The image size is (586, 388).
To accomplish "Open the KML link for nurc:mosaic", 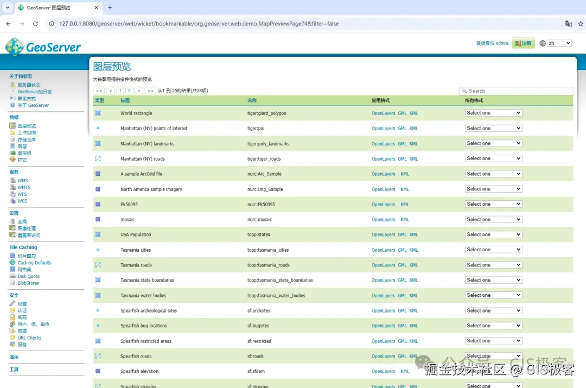I will tap(405, 219).
